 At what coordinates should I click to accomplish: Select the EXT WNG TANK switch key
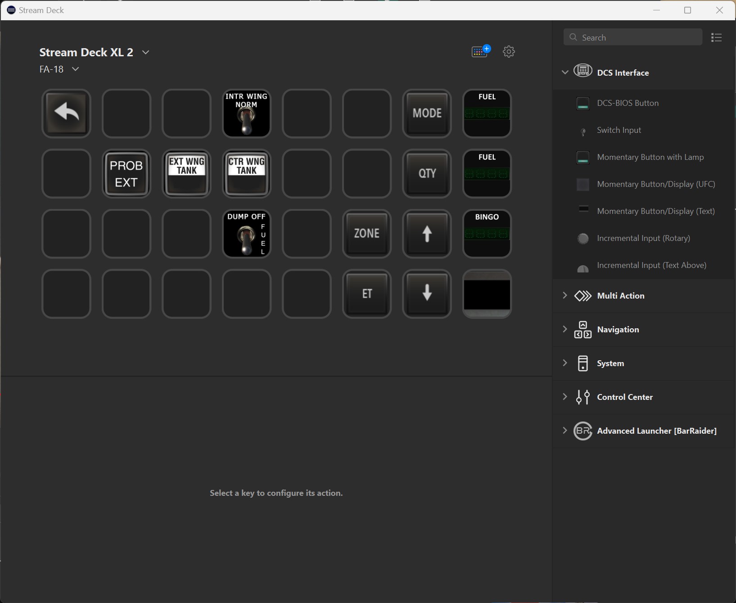tap(186, 174)
